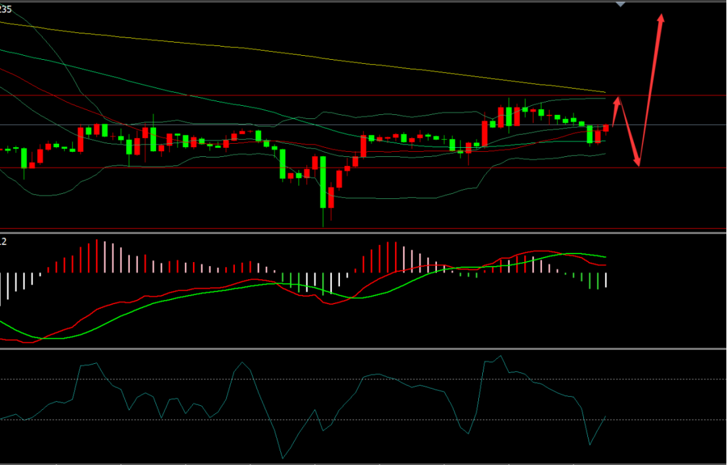Select the yellow descending moving average line
727x465 pixels.
tap(302, 56)
